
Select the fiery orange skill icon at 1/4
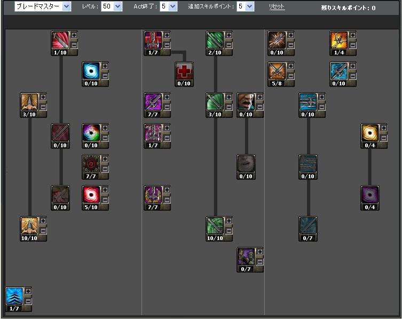(x=339, y=40)
